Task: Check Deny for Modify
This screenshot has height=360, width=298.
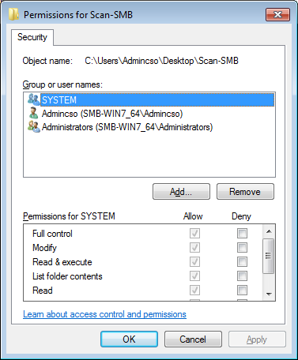Action: coord(242,247)
